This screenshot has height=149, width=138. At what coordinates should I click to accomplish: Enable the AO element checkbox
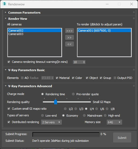(x=22, y=78)
